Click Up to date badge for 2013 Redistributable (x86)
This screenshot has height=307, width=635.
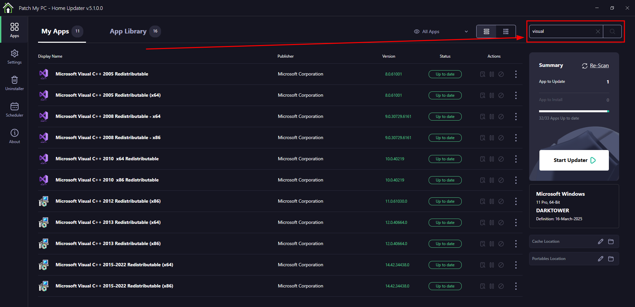445,244
